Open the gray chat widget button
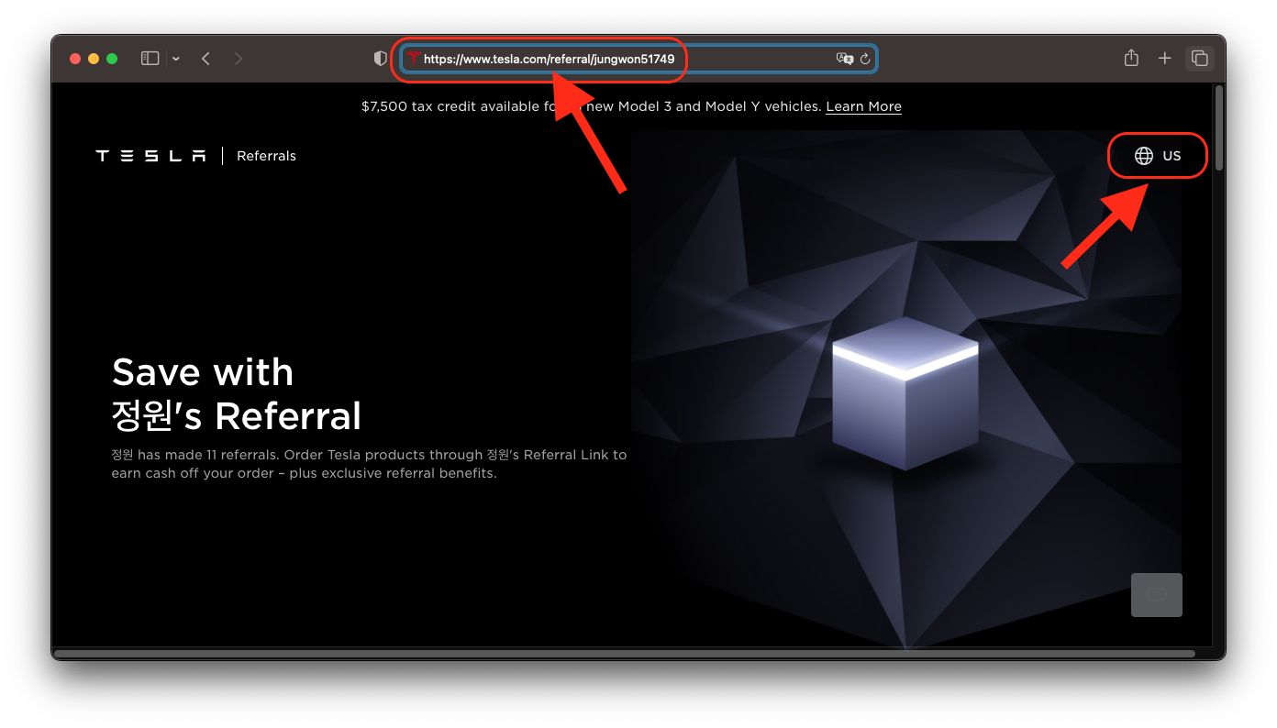 [1157, 595]
